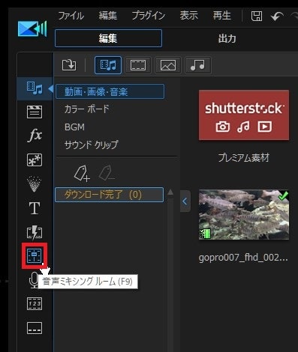The image size is (298, 352).
Task: Filter library to videos only
Action: point(138,65)
